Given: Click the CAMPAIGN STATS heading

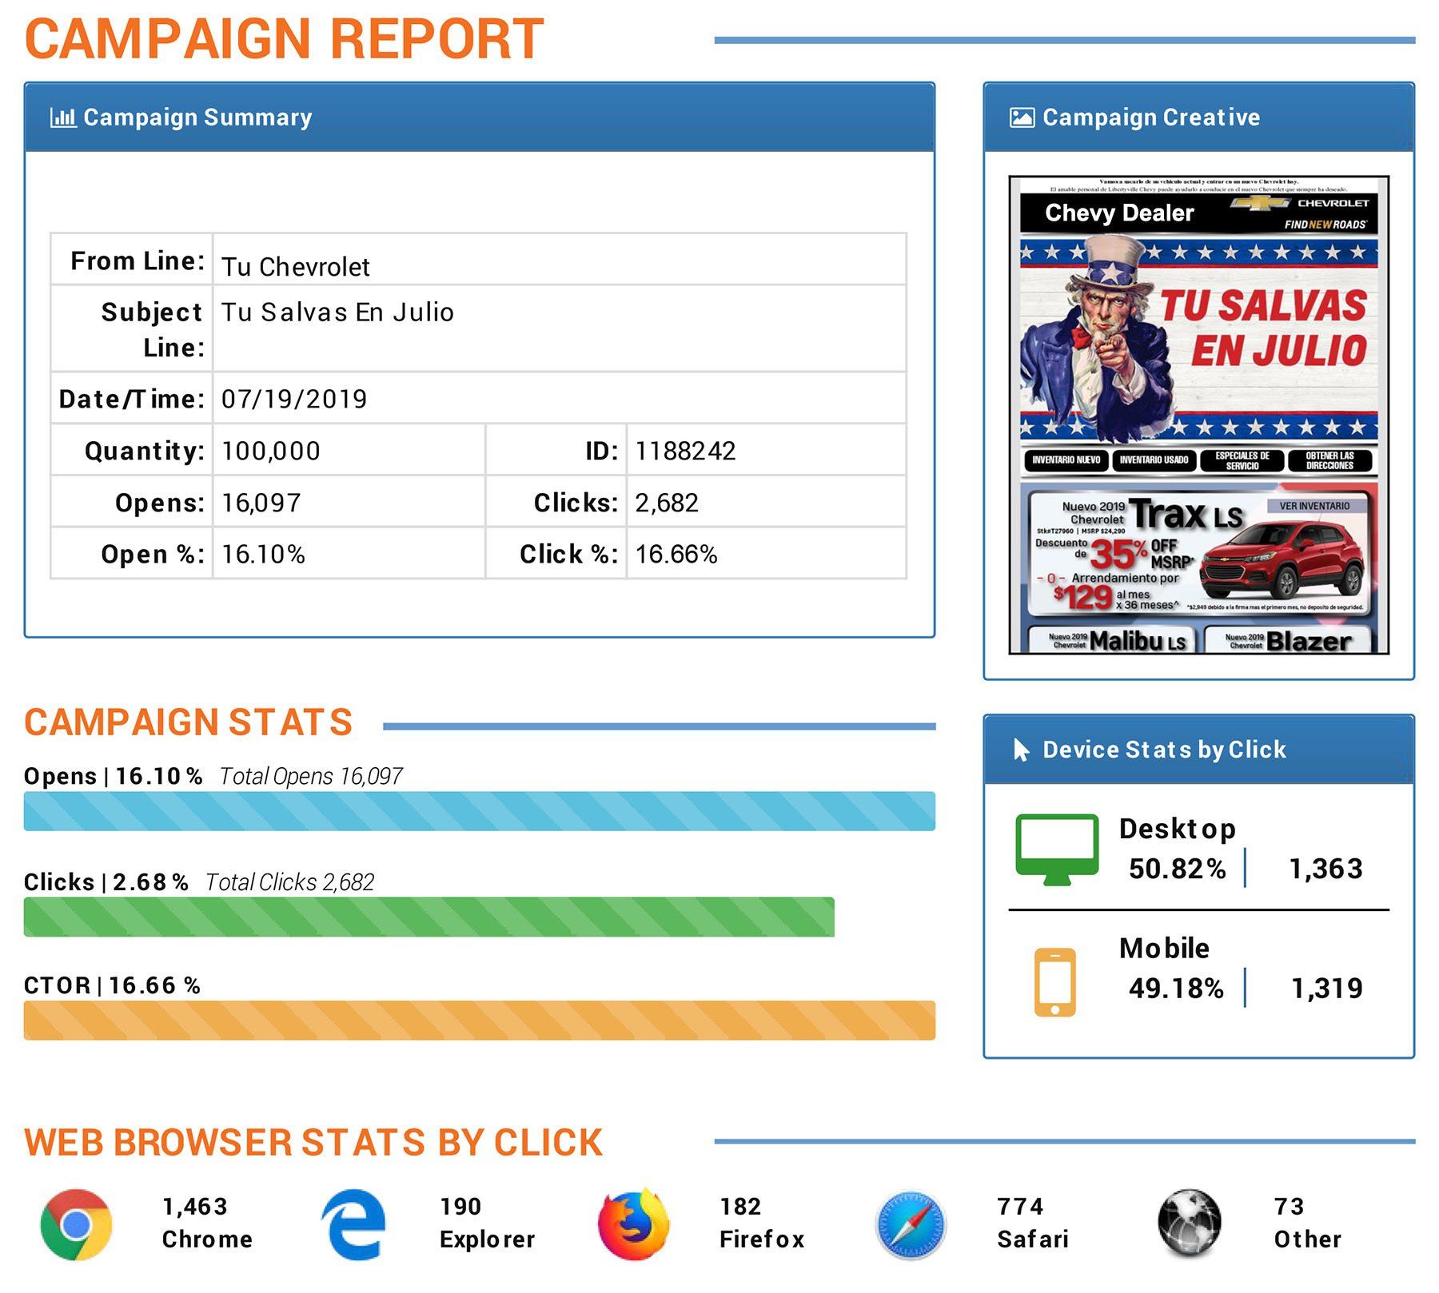Looking at the screenshot, I should point(188,722).
